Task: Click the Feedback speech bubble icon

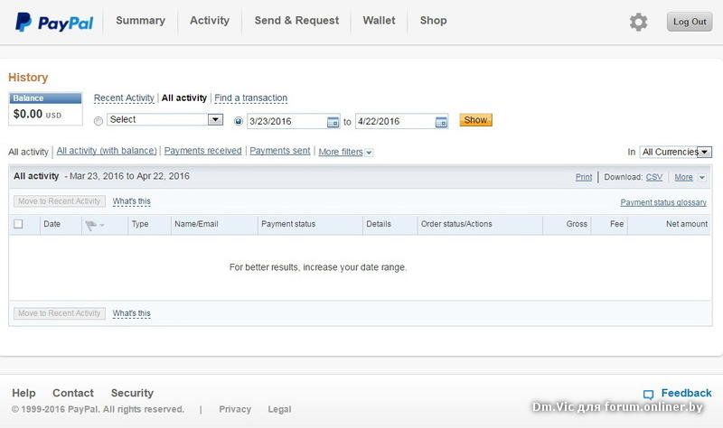Action: (648, 395)
